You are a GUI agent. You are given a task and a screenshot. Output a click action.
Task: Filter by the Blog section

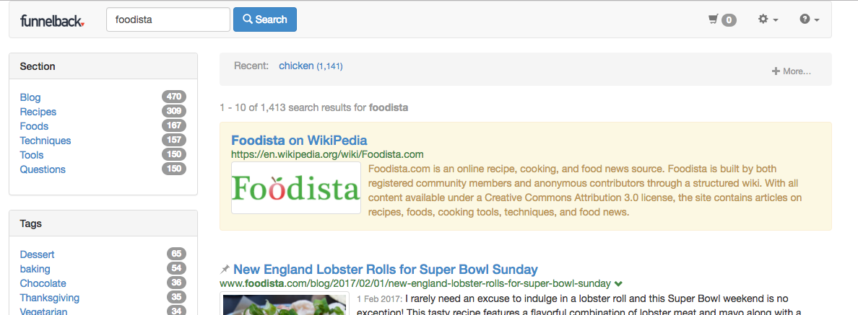(30, 97)
